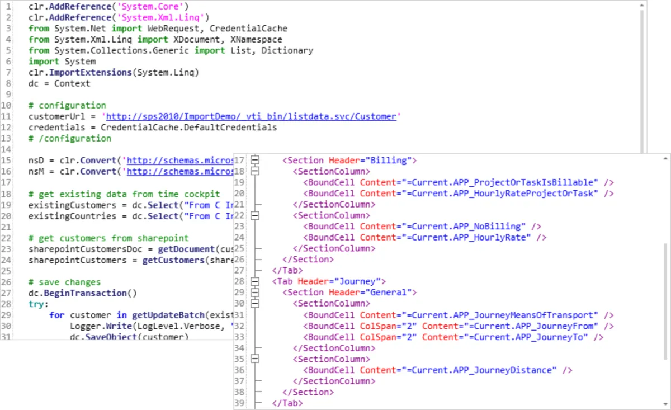Click the 'existingCountries' variable
This screenshot has width=671, height=410.
click(x=72, y=215)
